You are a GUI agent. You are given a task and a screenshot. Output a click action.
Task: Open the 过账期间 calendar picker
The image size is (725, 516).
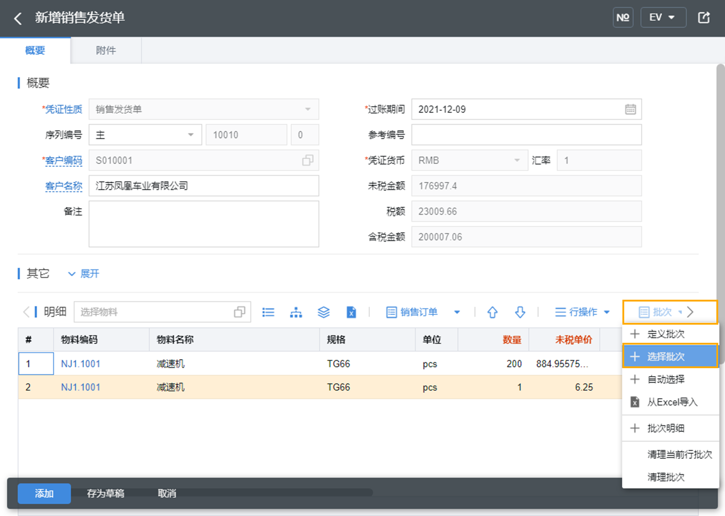(x=630, y=109)
